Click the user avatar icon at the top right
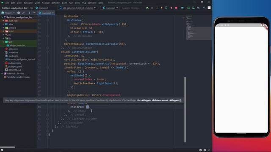 (x=209, y=8)
